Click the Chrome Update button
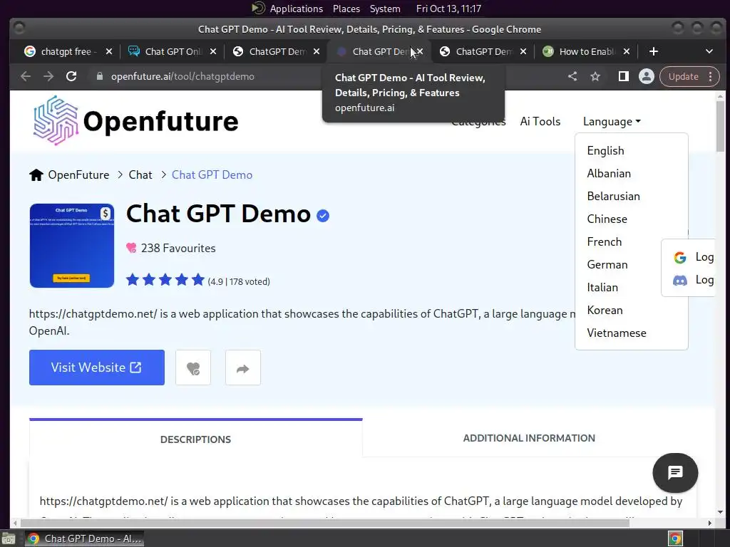This screenshot has height=547, width=730. tap(684, 76)
